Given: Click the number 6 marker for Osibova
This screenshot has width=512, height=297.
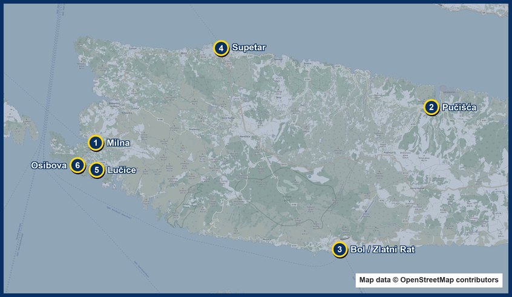Looking at the screenshot, I should click(77, 166).
